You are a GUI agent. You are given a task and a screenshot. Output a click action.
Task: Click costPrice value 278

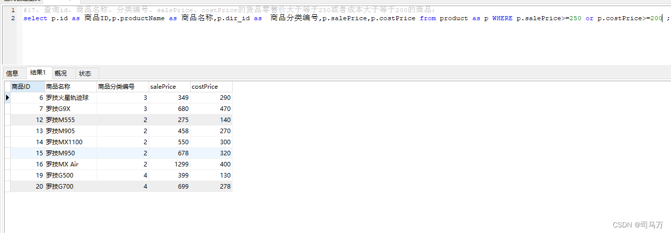click(x=211, y=187)
